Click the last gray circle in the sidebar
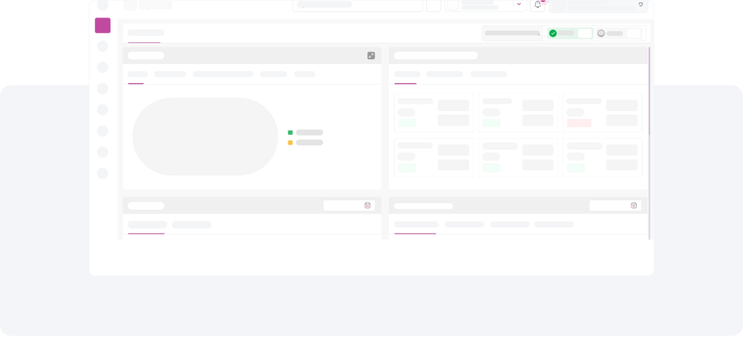Screen dimensions: 743x337 coord(103,173)
